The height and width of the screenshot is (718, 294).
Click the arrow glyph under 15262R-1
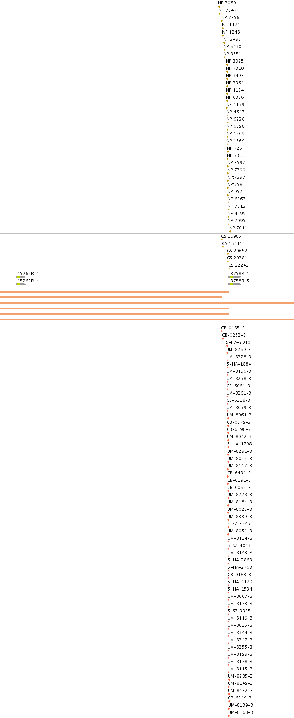(x=21, y=277)
